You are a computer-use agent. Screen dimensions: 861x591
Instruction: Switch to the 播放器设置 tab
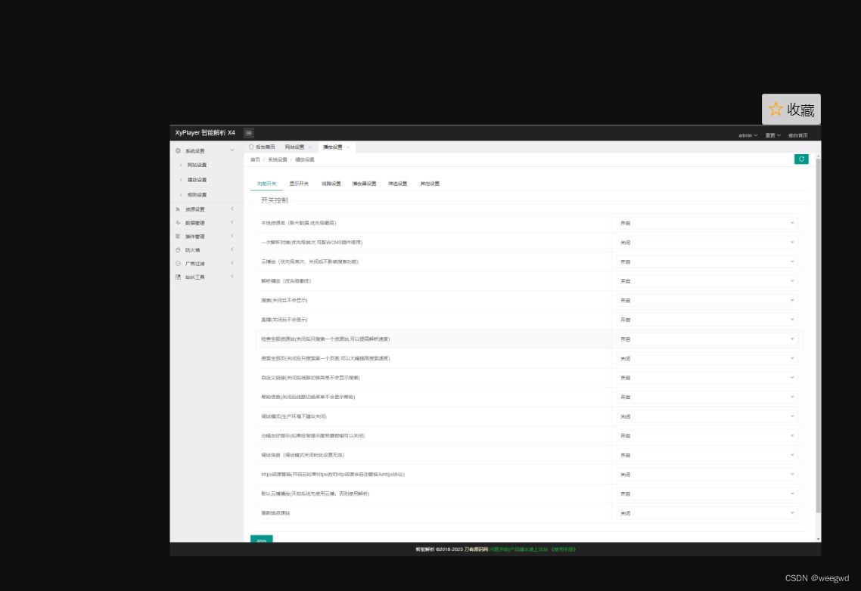tap(364, 183)
